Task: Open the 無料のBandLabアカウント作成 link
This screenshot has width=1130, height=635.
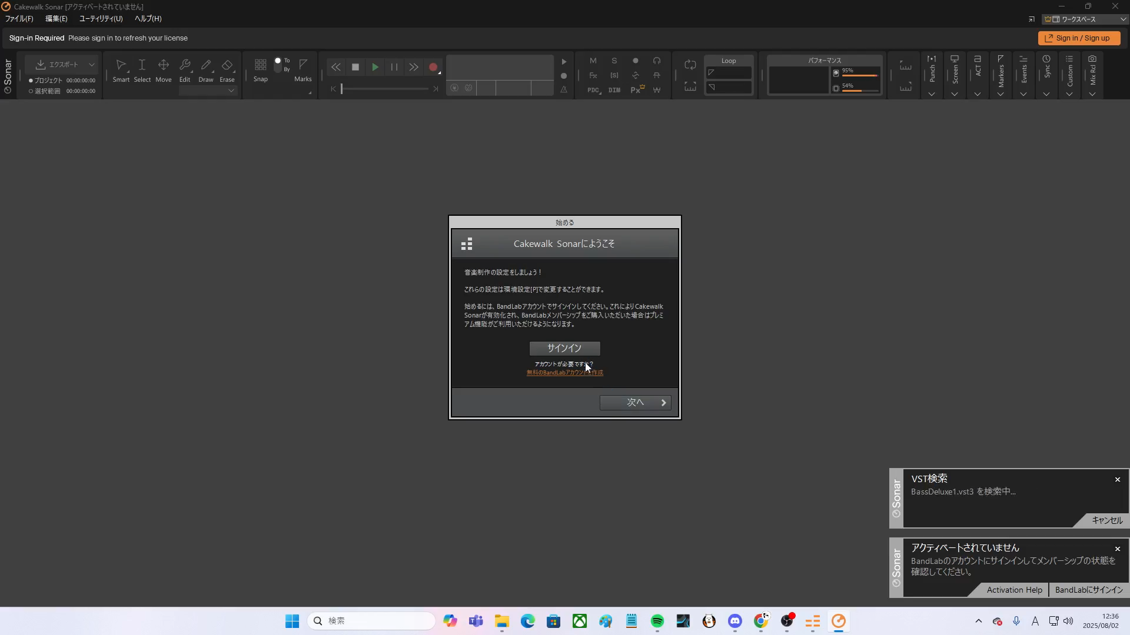Action: 564,373
